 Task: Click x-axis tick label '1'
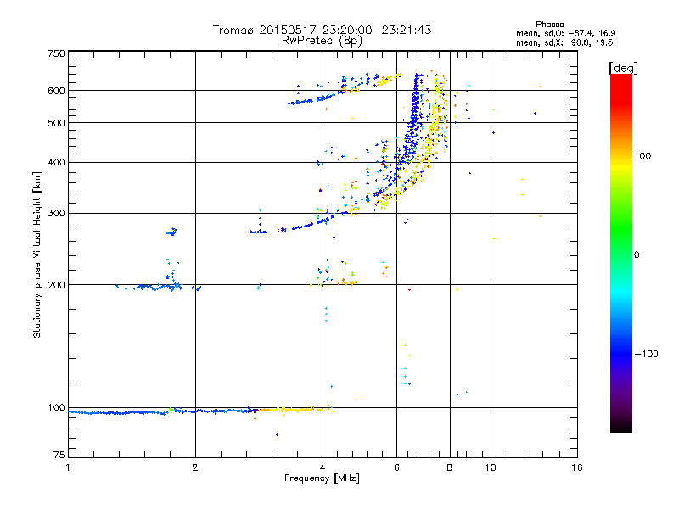[x=68, y=467]
